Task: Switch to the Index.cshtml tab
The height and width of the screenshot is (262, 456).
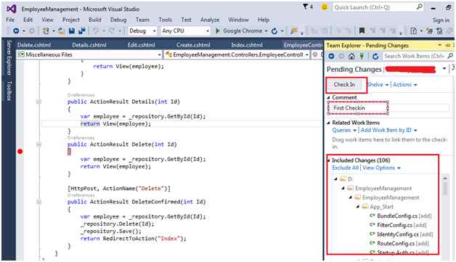Action: pos(247,45)
